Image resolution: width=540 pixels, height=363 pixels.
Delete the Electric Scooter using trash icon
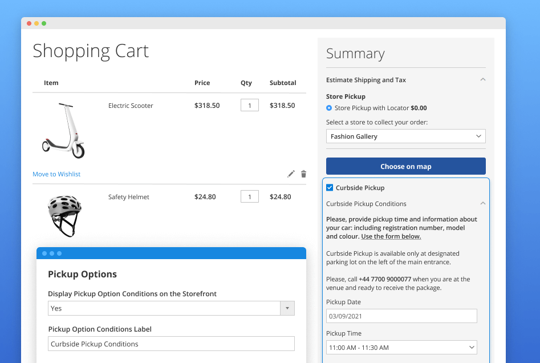tap(303, 174)
